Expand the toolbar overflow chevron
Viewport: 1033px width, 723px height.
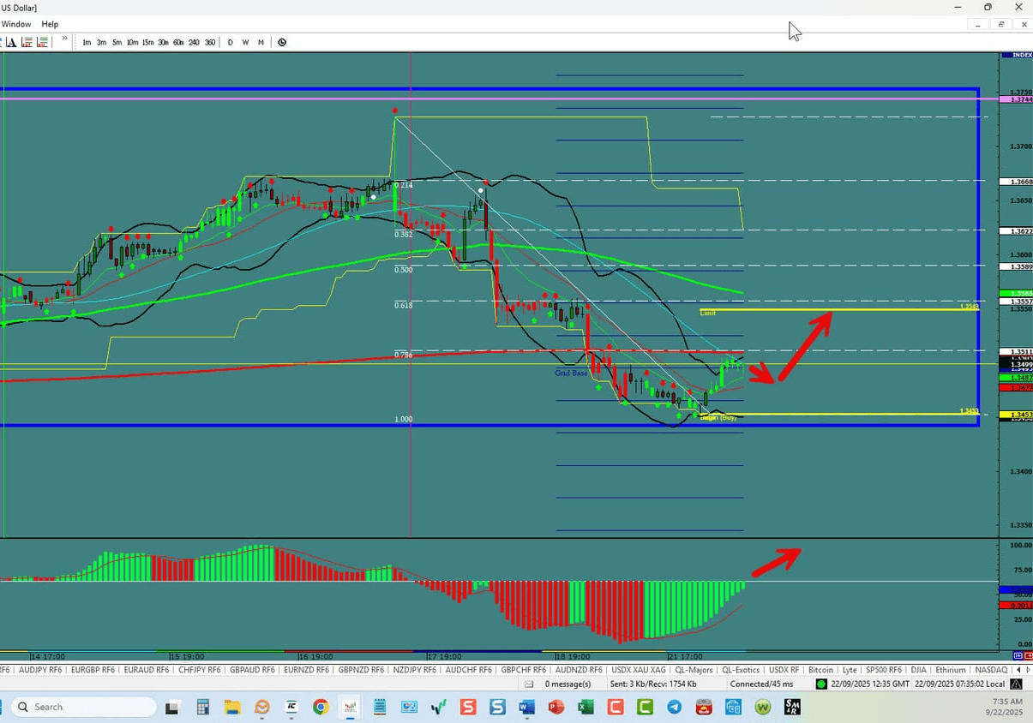64,39
